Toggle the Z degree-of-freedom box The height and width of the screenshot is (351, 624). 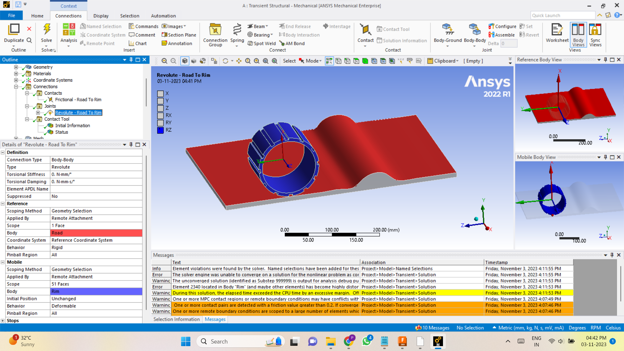pyautogui.click(x=160, y=108)
